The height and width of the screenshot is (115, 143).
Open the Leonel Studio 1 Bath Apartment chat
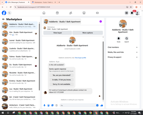19,42
